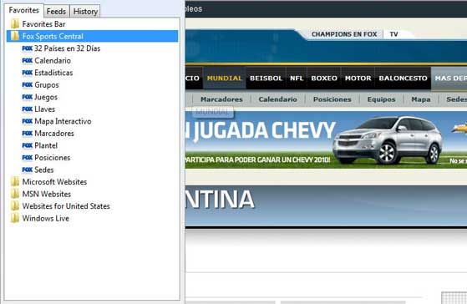Open the Mapa Interactivo favorite
Screen dimensions: 467x304
(63, 121)
